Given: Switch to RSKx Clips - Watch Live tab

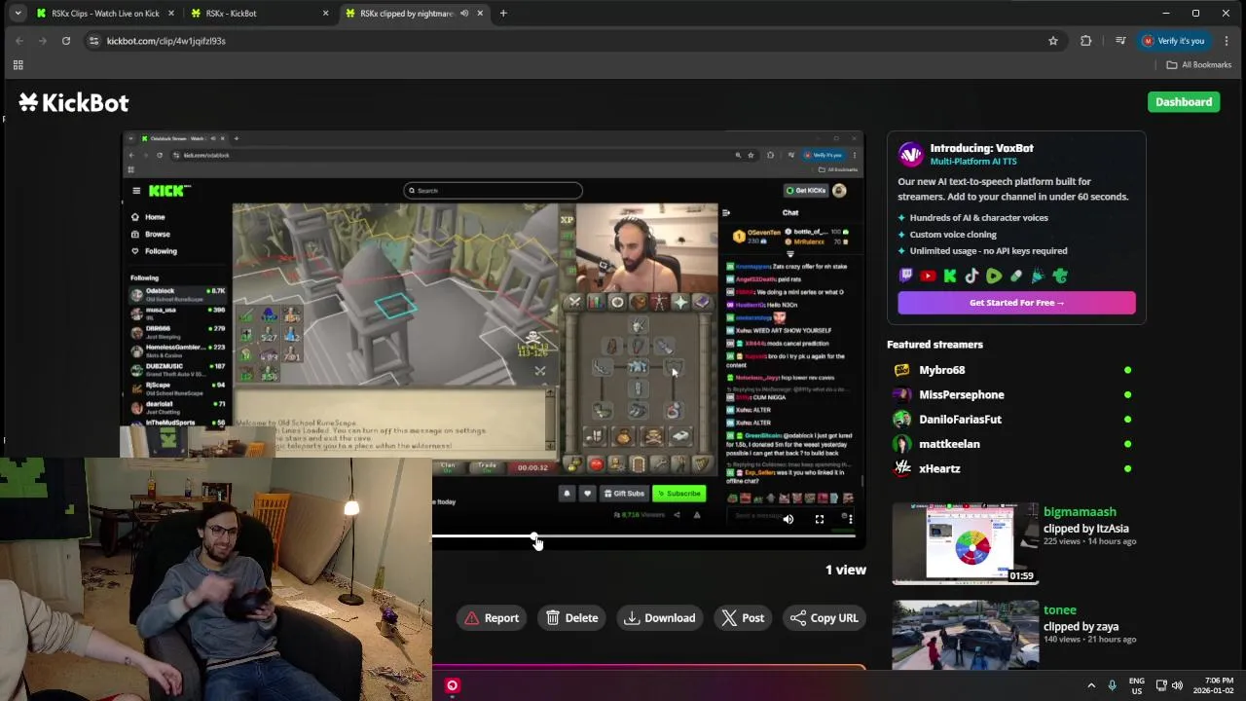Looking at the screenshot, I should click(105, 14).
